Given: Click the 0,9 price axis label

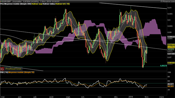Looking at the screenshot, I should click(169, 20).
